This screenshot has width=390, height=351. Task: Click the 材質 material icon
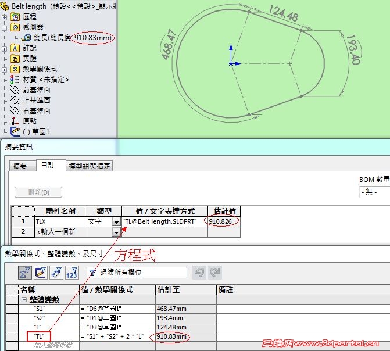point(15,80)
